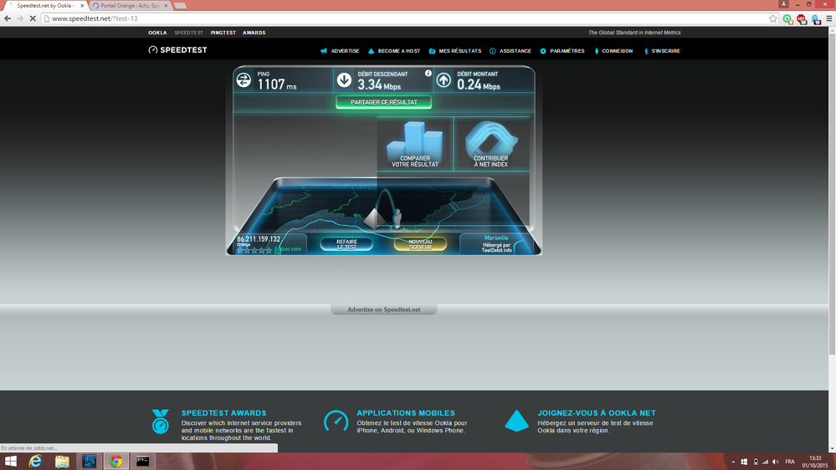Bookmark page with the star icon
Screen dimensions: 836x470
[772, 18]
